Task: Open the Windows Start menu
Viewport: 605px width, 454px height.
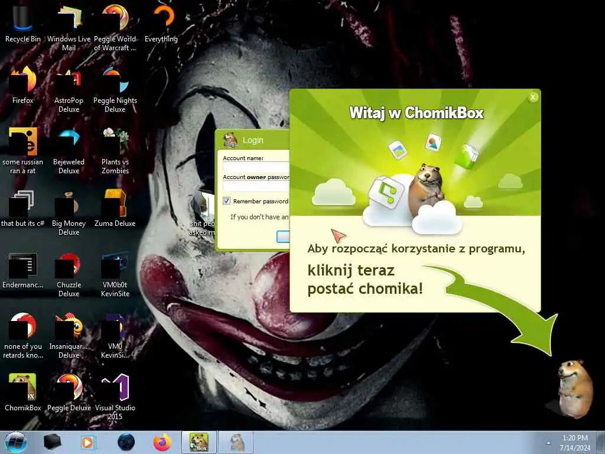Action: click(15, 443)
